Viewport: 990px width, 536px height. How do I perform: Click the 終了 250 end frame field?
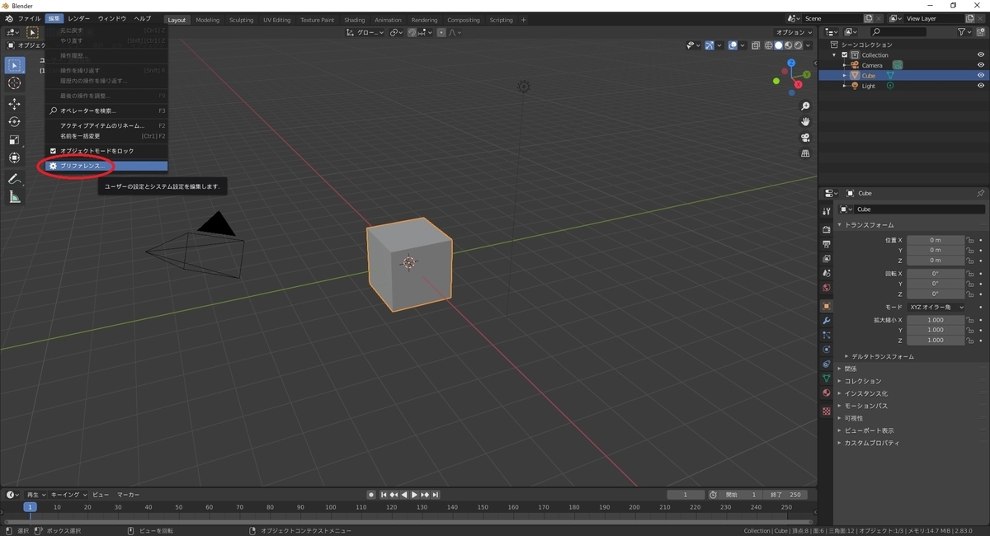click(x=785, y=495)
